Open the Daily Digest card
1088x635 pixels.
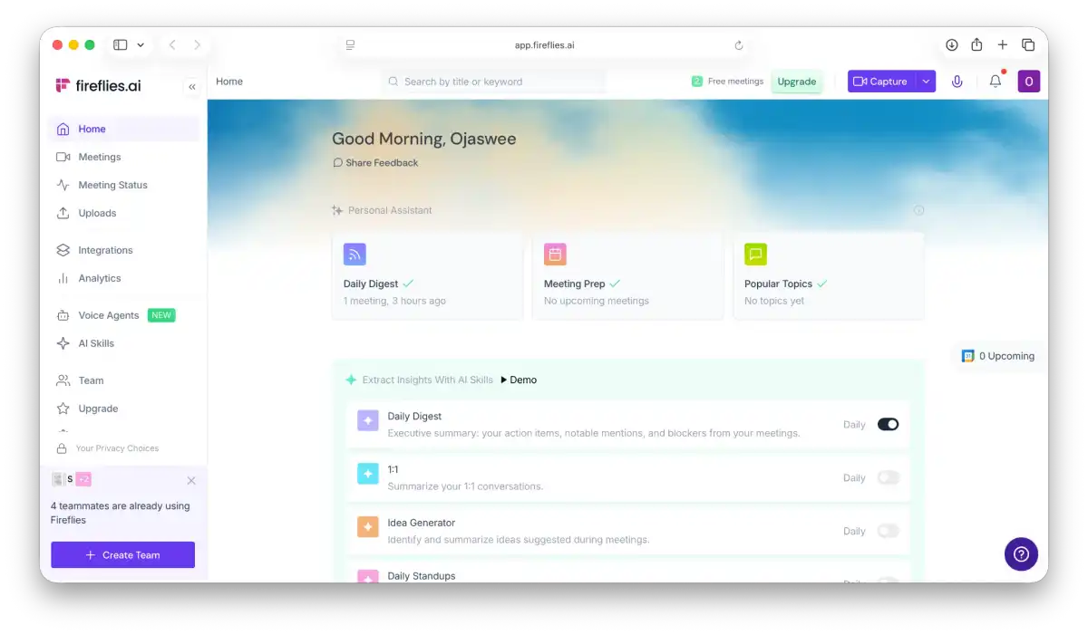click(427, 275)
